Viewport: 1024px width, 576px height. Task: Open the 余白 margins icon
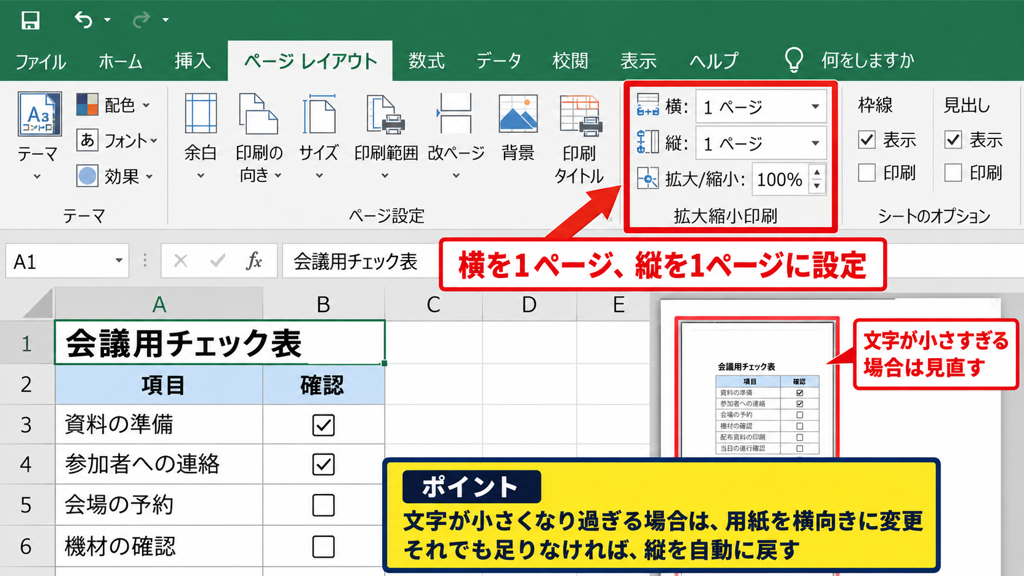pyautogui.click(x=201, y=114)
